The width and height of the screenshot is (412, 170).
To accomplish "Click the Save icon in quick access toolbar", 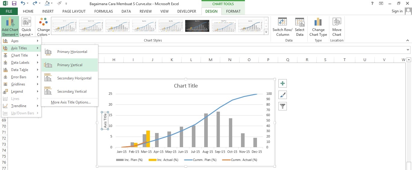I will 14,4.
